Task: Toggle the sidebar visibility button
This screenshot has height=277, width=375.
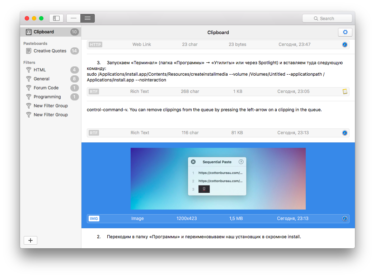Action: coord(56,18)
